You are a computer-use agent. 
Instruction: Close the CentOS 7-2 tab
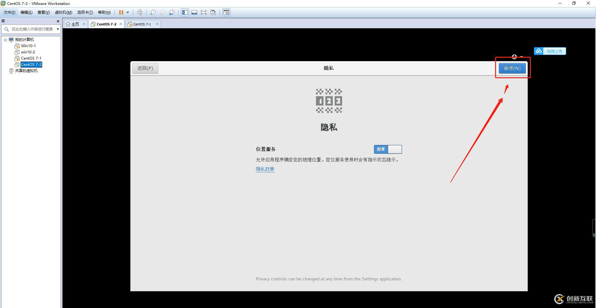(121, 24)
